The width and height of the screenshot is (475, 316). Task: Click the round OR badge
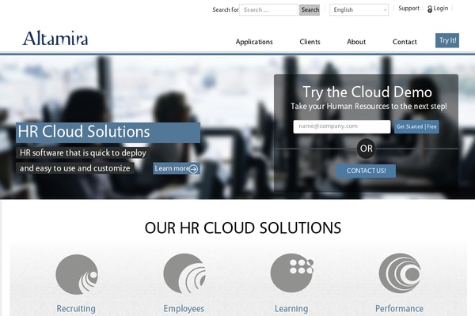(x=366, y=149)
